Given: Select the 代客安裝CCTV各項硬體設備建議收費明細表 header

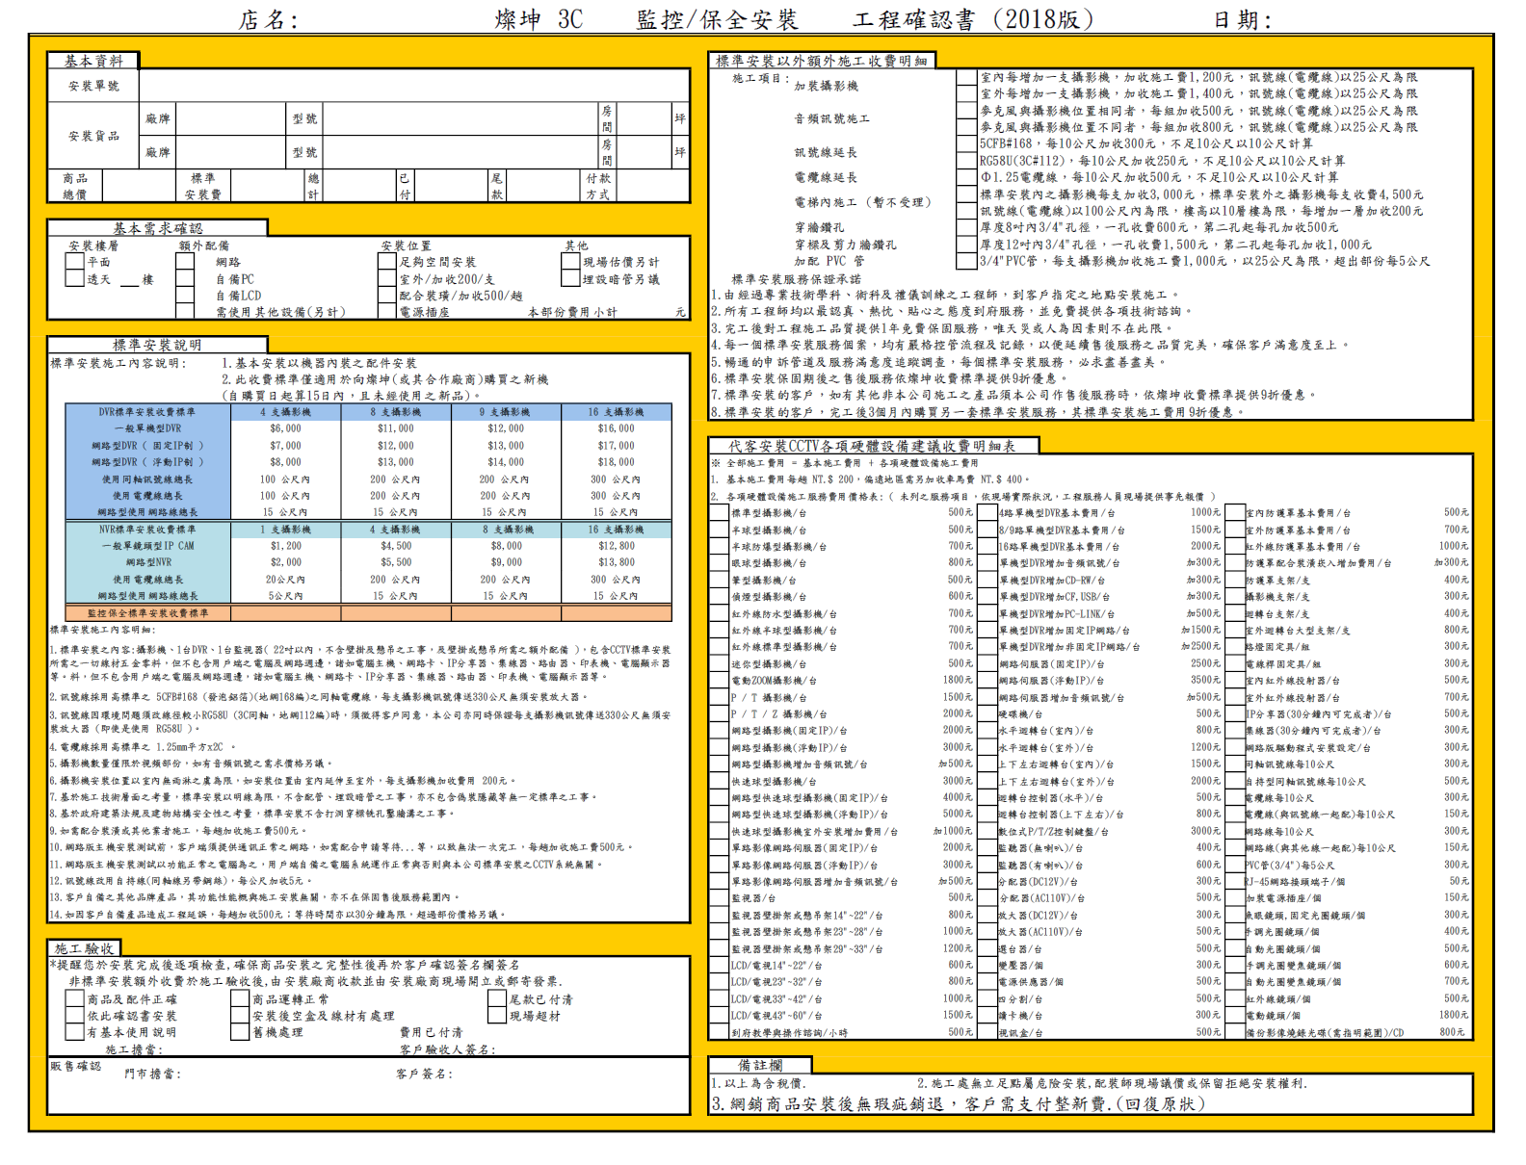Looking at the screenshot, I should click(x=874, y=446).
